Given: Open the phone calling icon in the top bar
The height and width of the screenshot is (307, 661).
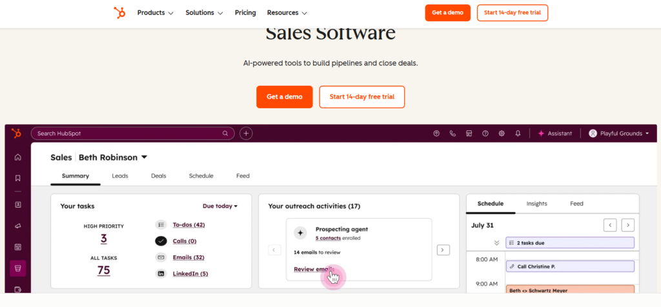Looking at the screenshot, I should 453,134.
